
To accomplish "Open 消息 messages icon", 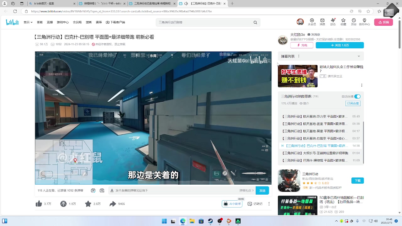I will point(322,22).
